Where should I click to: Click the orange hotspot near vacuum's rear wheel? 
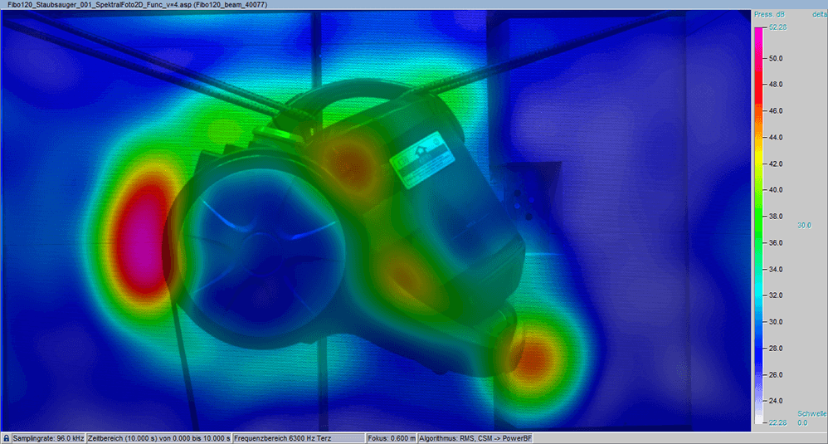[533, 353]
